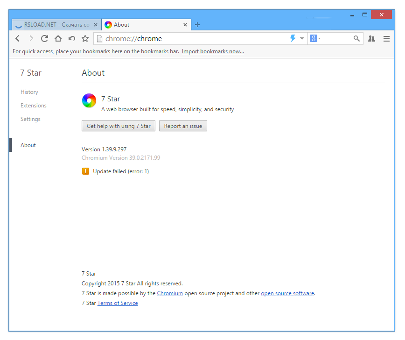
Task: Open the home page icon
Action: pos(58,38)
